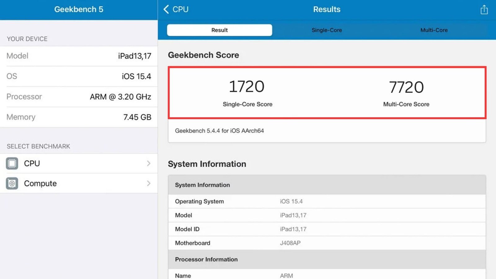Tap iOS 15.4 value in system table
This screenshot has height=279, width=496.
coord(291,201)
